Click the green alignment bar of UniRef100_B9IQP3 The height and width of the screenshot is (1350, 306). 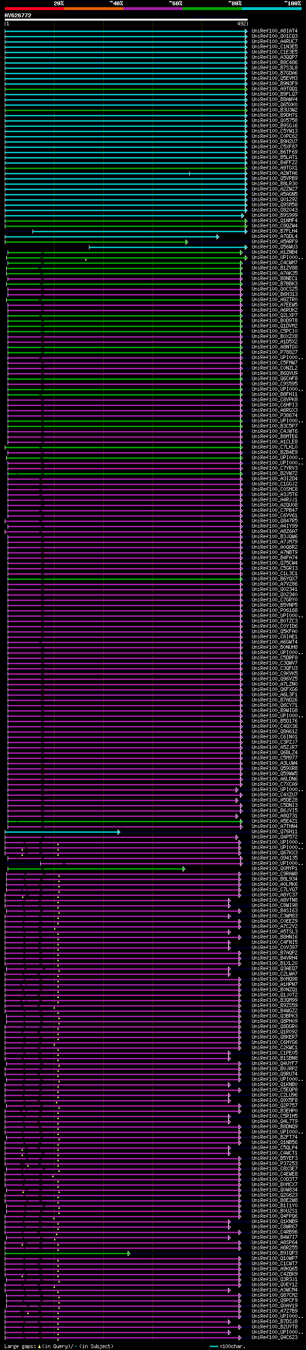tap(67, 1254)
